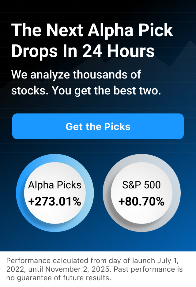This screenshot has height=287, width=196.
Task: Click the S&P 500 label
Action: [x=141, y=185]
